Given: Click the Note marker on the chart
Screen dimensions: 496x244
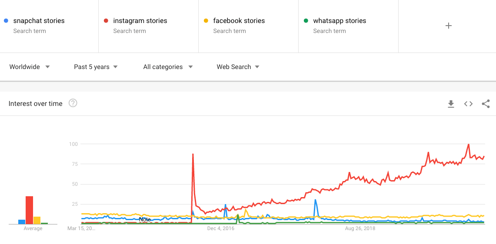Looking at the screenshot, I should coord(145,220).
